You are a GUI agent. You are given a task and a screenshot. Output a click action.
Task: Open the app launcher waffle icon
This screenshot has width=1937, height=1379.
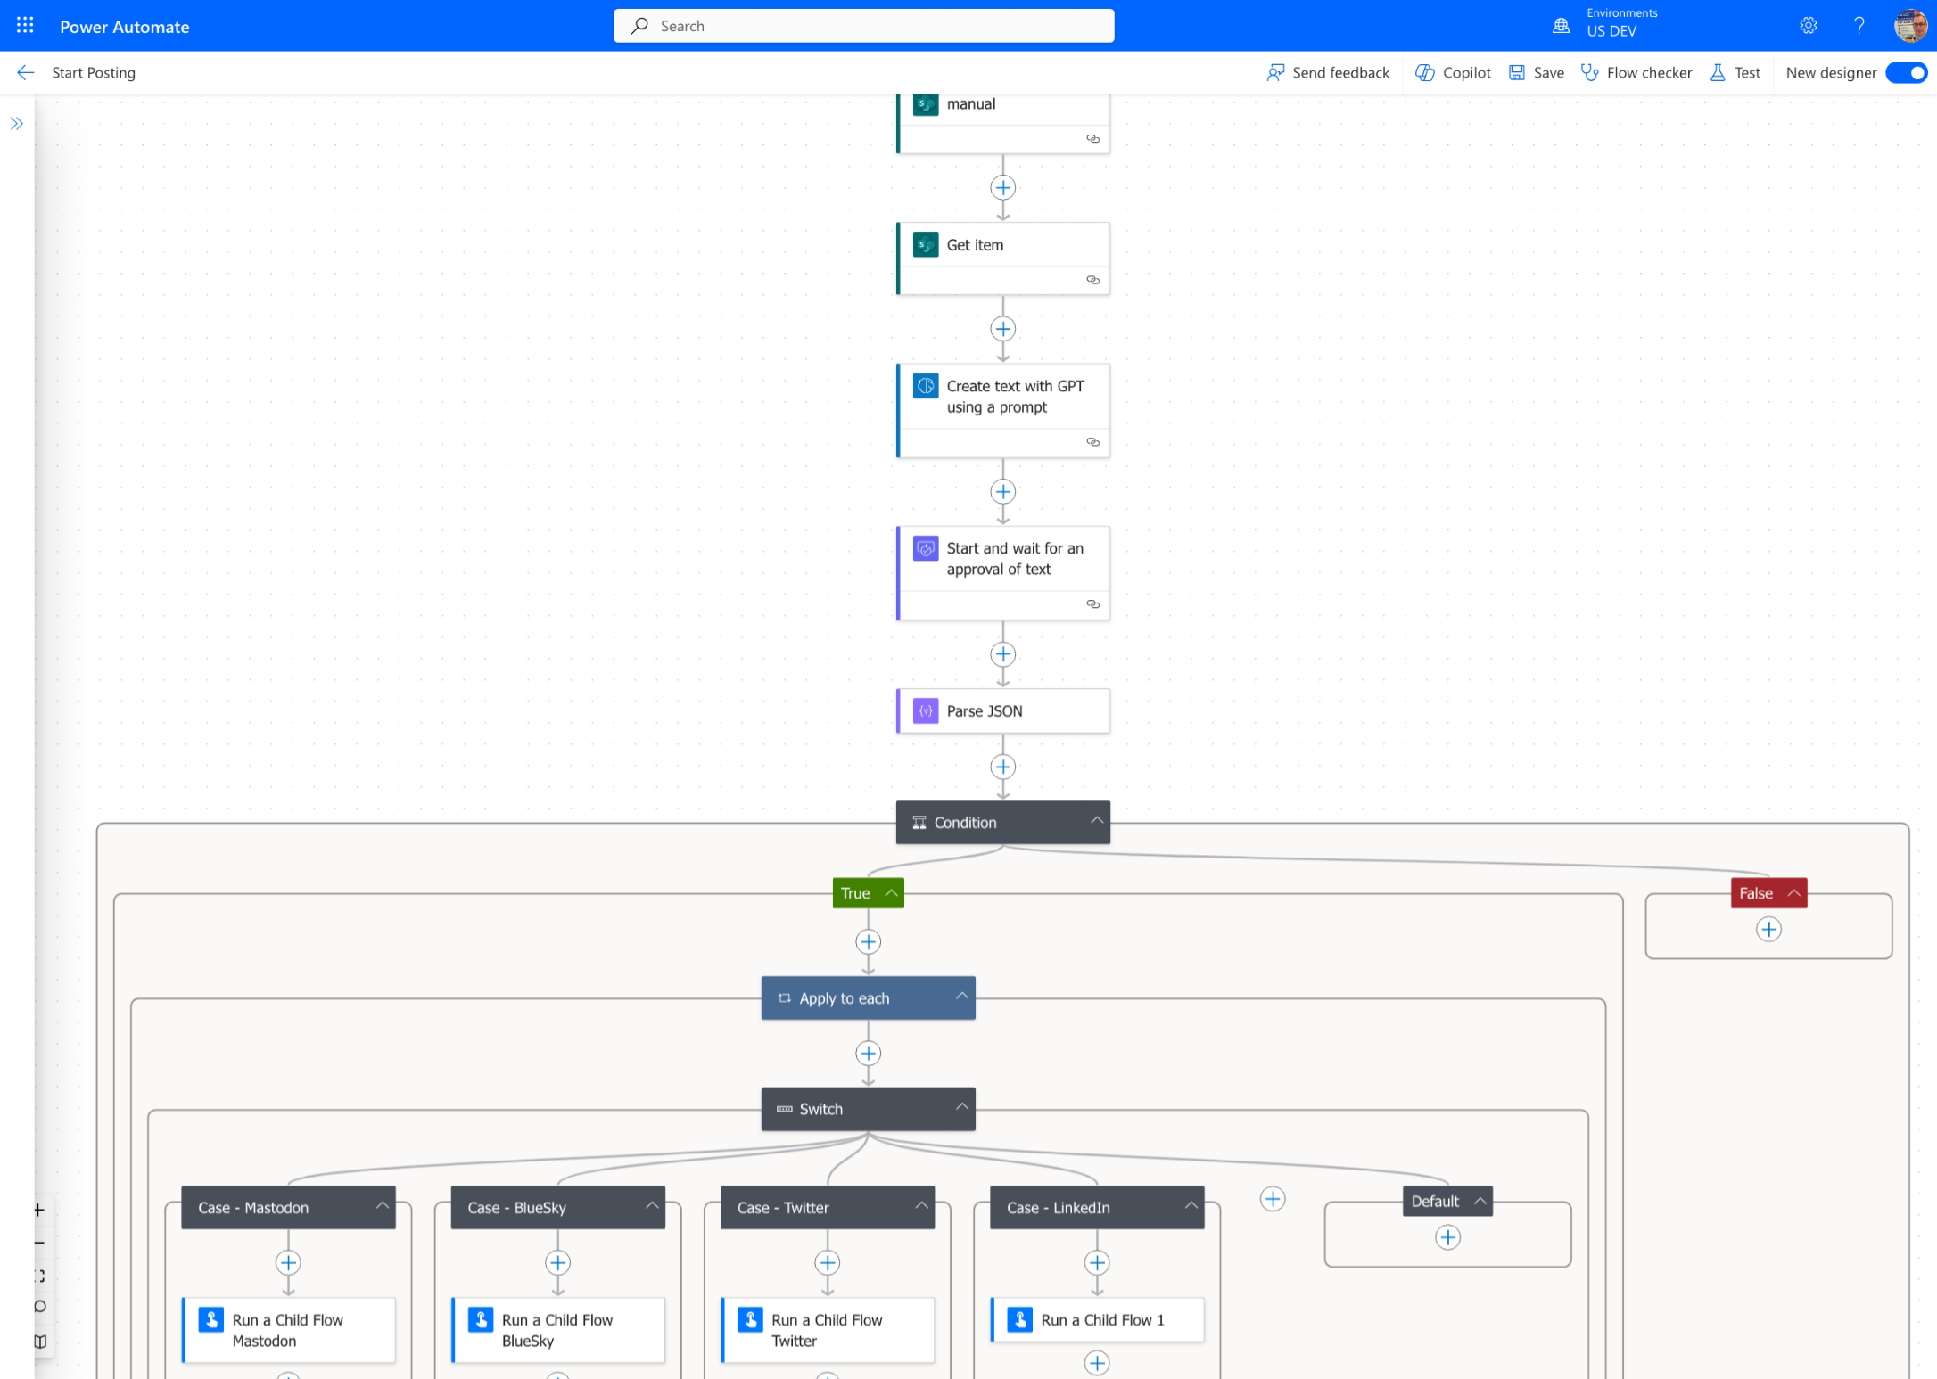tap(25, 26)
